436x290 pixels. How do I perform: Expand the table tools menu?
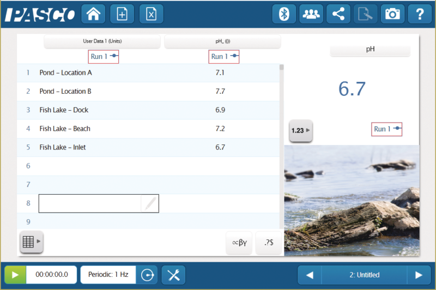click(x=31, y=242)
